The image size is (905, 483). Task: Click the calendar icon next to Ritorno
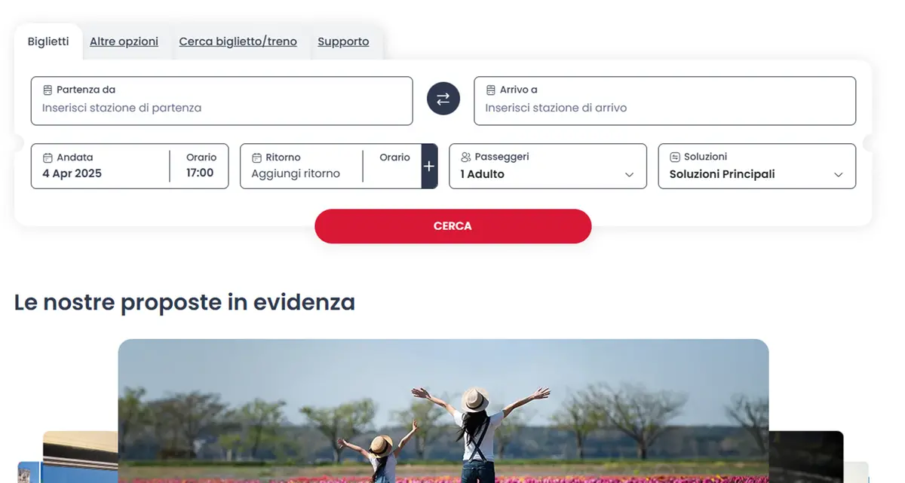point(256,158)
